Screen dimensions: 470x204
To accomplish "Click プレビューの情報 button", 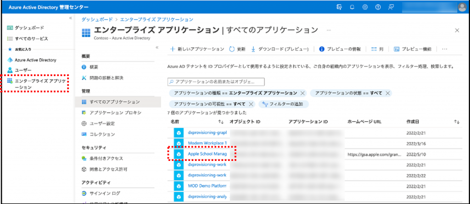I will 340,49.
